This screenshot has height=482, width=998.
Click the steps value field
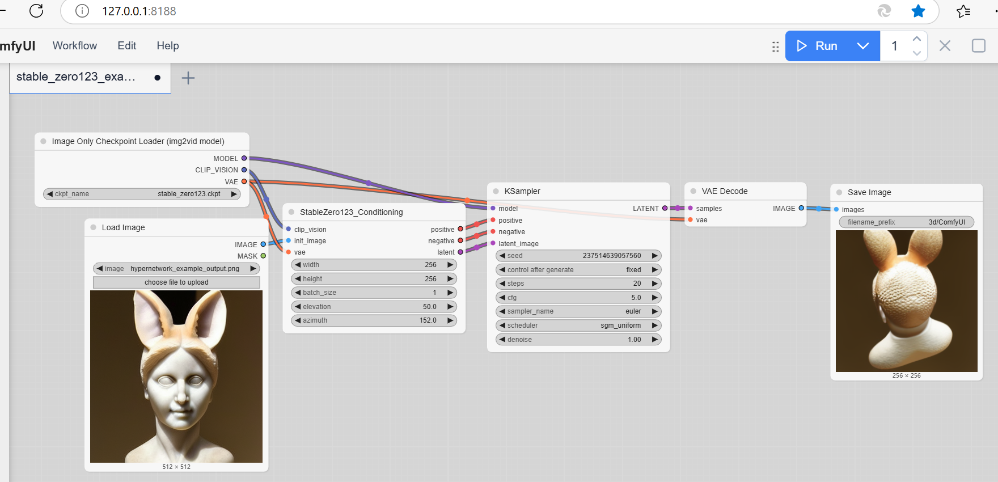pos(578,284)
